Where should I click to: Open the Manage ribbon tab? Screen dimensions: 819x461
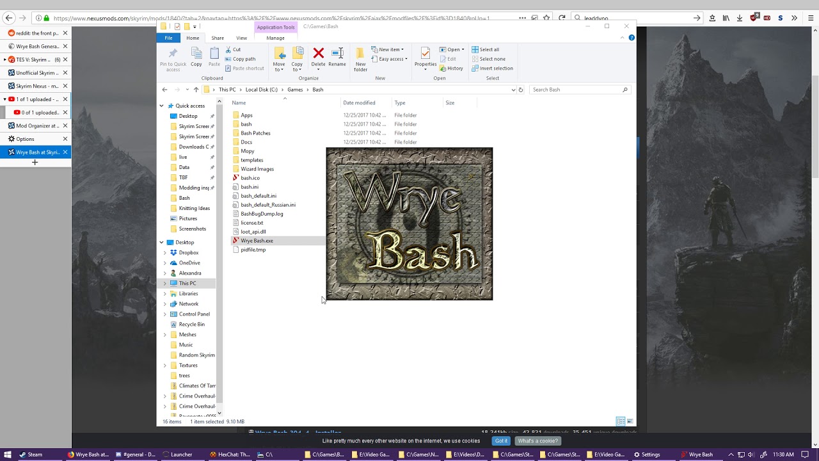click(x=275, y=38)
